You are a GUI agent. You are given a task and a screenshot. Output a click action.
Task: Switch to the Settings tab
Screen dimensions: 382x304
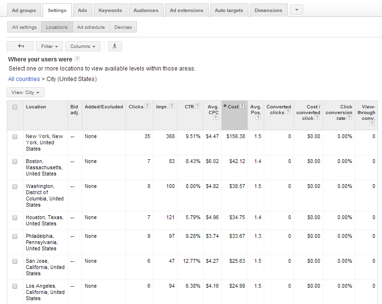pyautogui.click(x=57, y=10)
